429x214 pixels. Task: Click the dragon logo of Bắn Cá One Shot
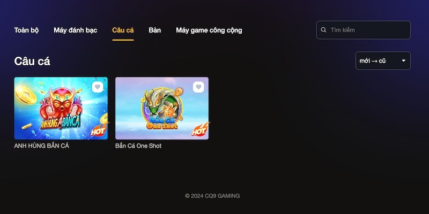point(162,104)
